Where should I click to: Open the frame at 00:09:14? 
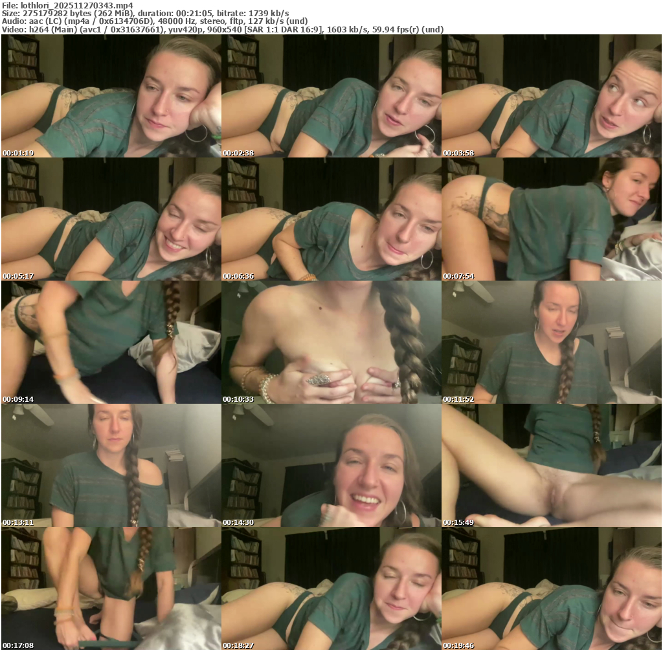pyautogui.click(x=111, y=342)
